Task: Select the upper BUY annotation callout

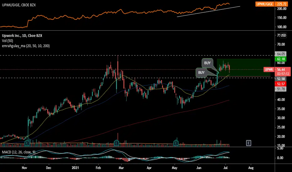Action: coord(207,63)
